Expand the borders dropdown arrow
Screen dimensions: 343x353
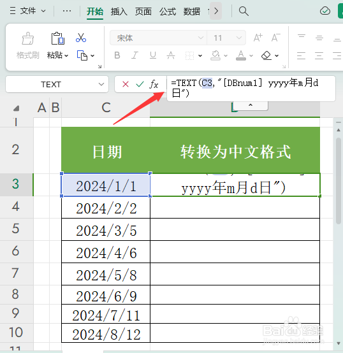point(200,55)
